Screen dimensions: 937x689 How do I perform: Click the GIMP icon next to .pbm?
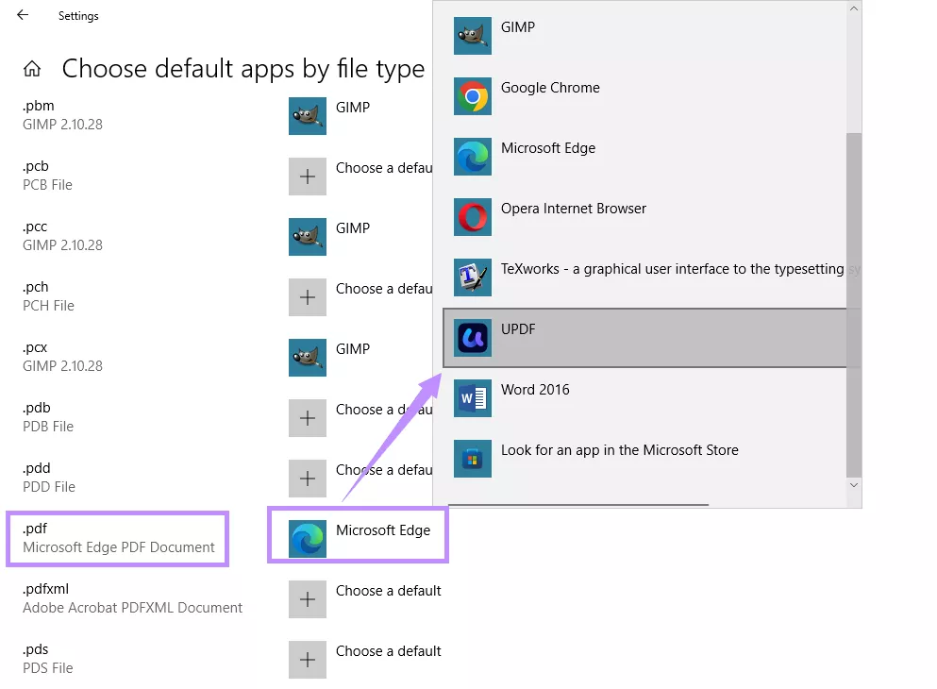[x=307, y=115]
